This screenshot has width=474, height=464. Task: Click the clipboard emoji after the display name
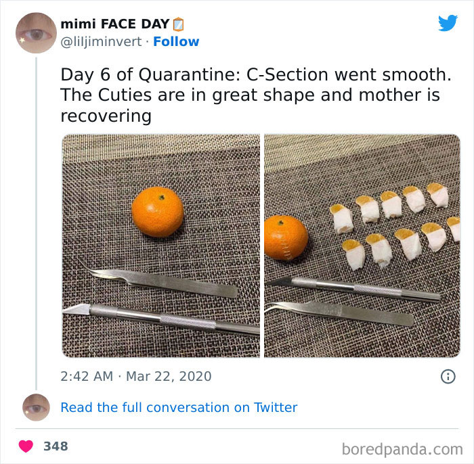[179, 25]
